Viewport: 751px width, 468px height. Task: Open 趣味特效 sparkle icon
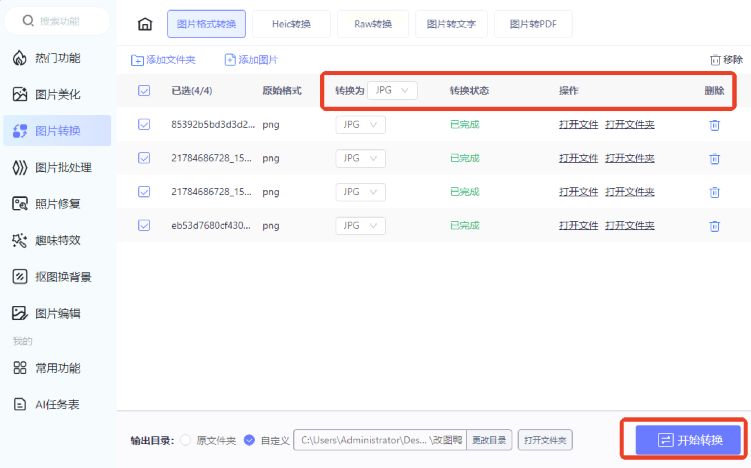coord(20,240)
